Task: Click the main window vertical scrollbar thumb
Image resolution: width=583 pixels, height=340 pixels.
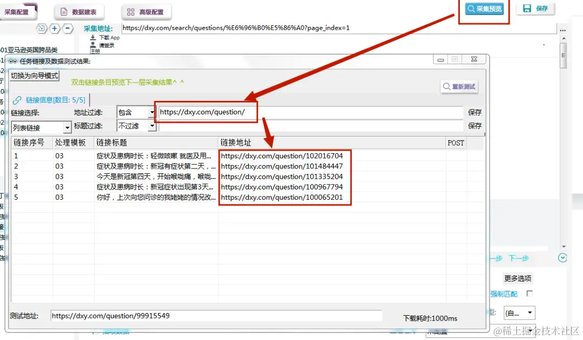Action: point(564,56)
